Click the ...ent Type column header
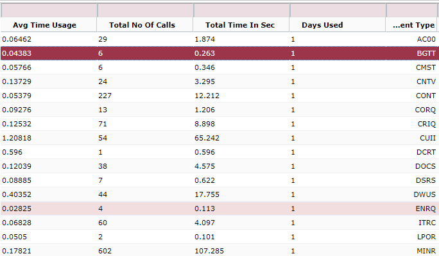This screenshot has height=256, width=439. click(x=413, y=25)
